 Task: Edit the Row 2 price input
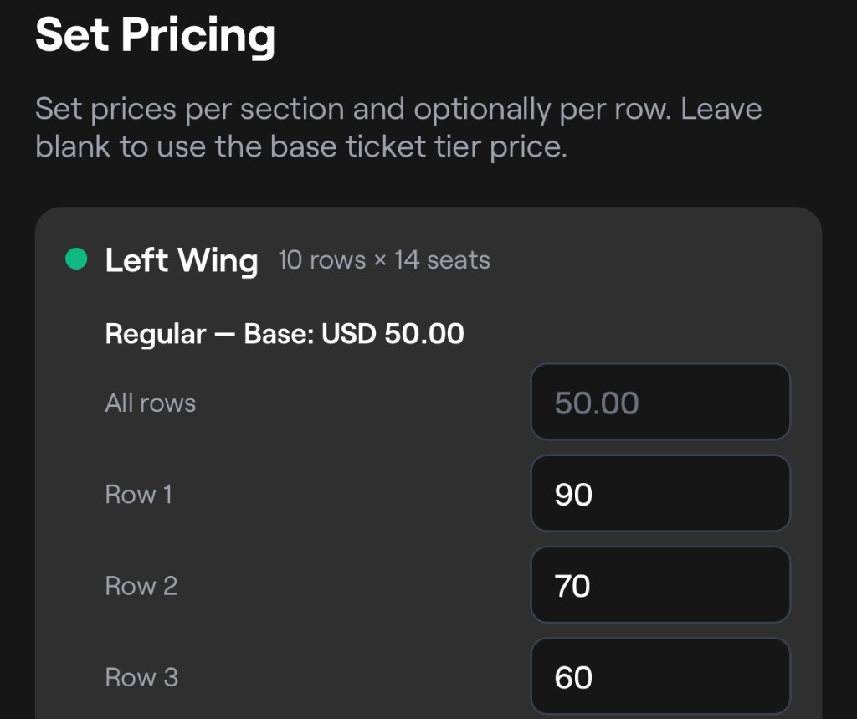point(659,586)
